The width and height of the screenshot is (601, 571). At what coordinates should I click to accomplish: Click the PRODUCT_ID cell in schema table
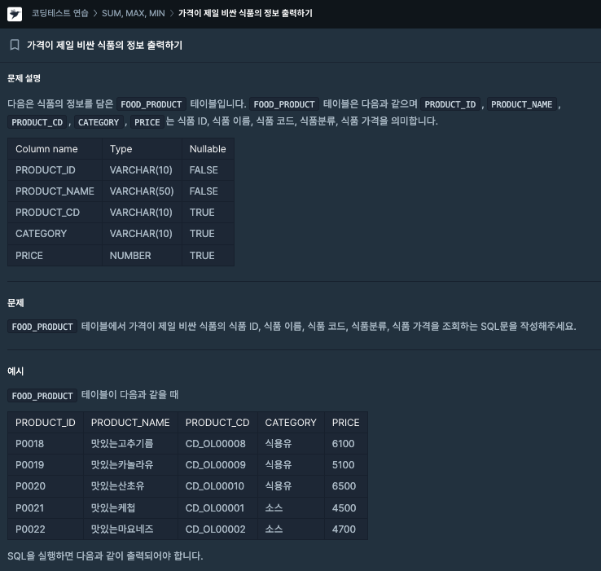point(55,170)
